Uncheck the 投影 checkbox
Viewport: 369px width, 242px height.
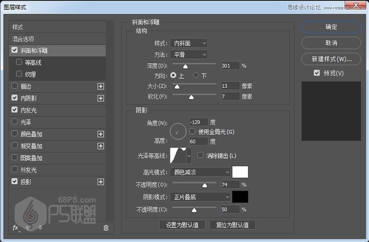15,181
